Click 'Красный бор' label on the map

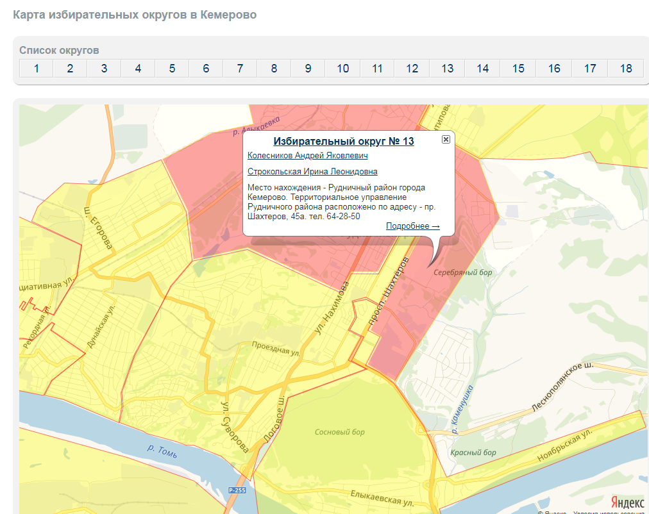(x=473, y=452)
